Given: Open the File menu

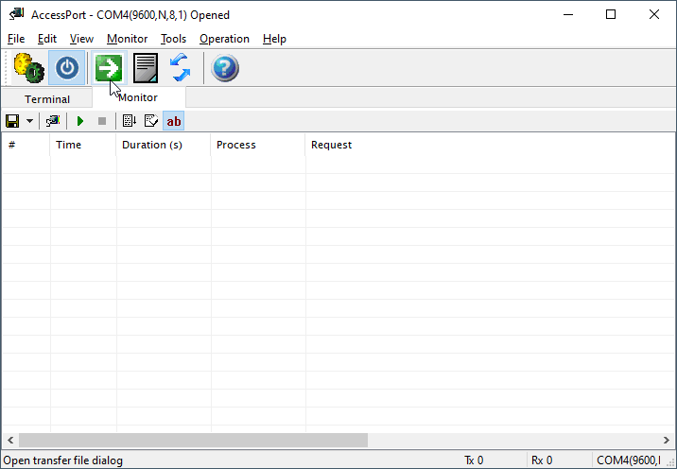Looking at the screenshot, I should pyautogui.click(x=16, y=39).
